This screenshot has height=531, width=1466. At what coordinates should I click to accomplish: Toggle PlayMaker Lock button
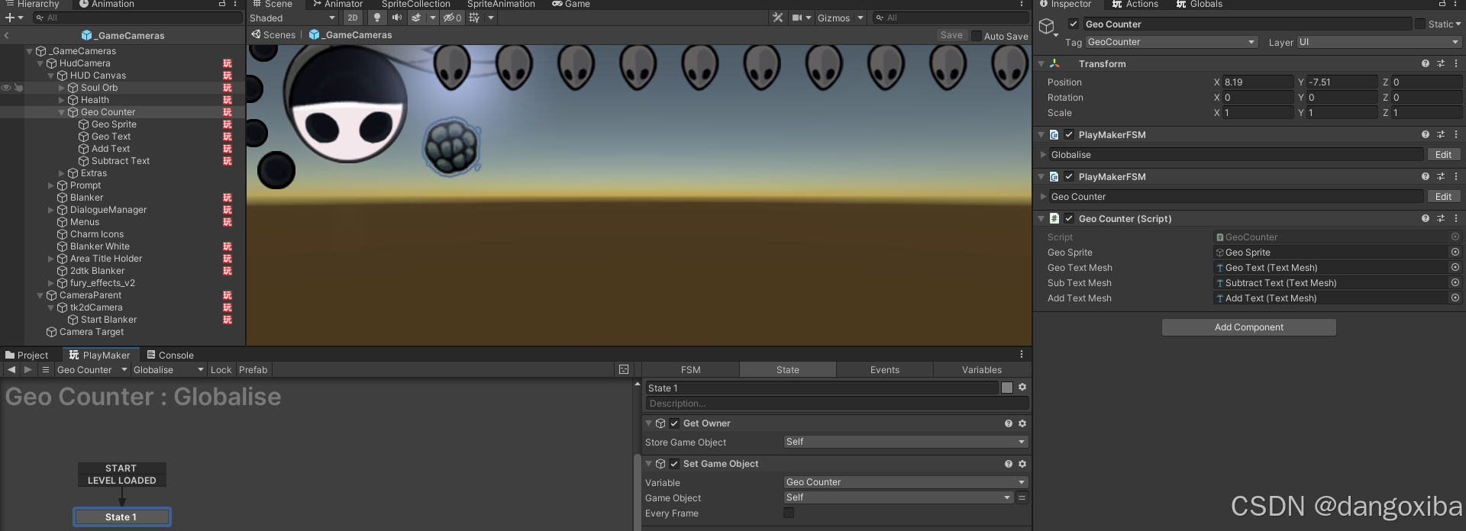pyautogui.click(x=221, y=370)
